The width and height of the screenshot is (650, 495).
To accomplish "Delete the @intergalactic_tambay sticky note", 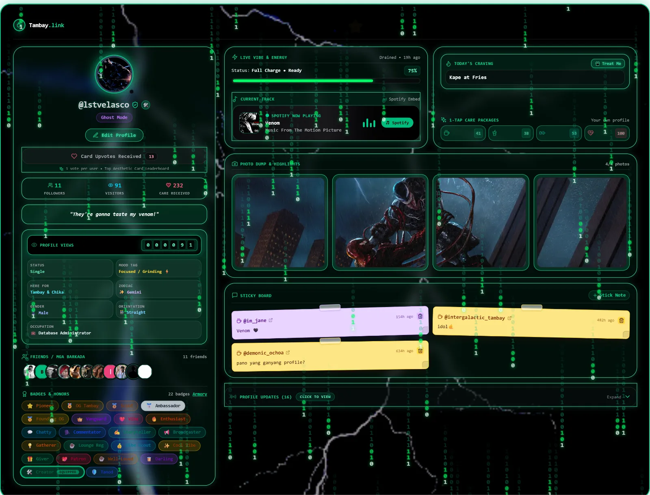I will coord(621,320).
